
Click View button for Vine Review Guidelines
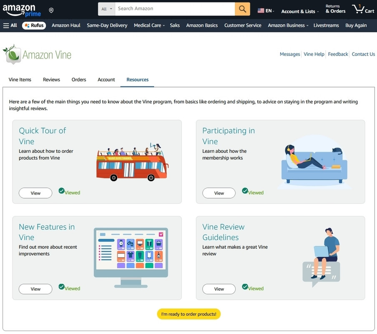tap(219, 289)
